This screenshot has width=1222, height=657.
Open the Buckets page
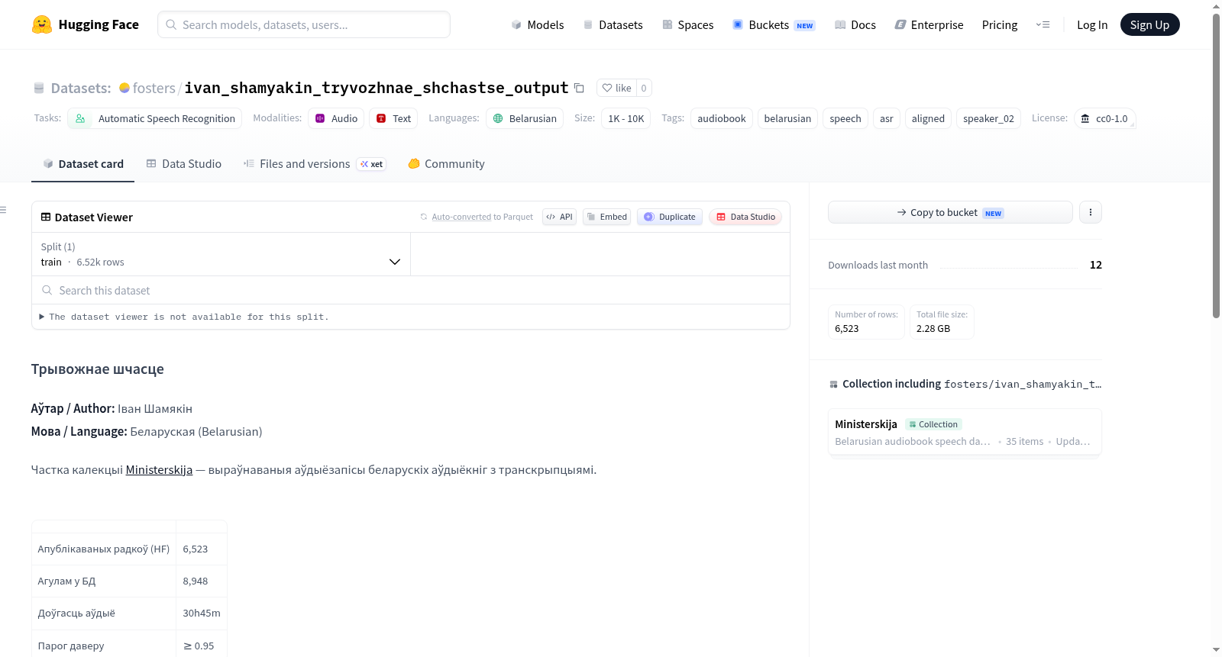pos(774,24)
